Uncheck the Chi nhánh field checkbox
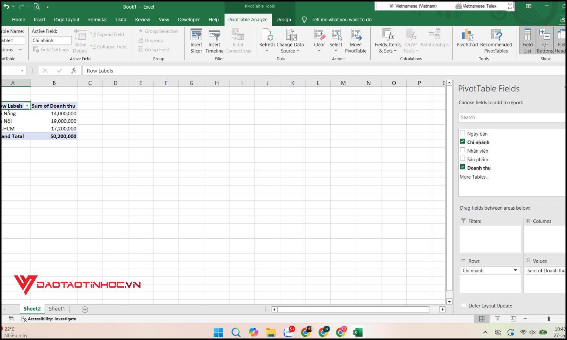567x340 pixels. pos(463,141)
